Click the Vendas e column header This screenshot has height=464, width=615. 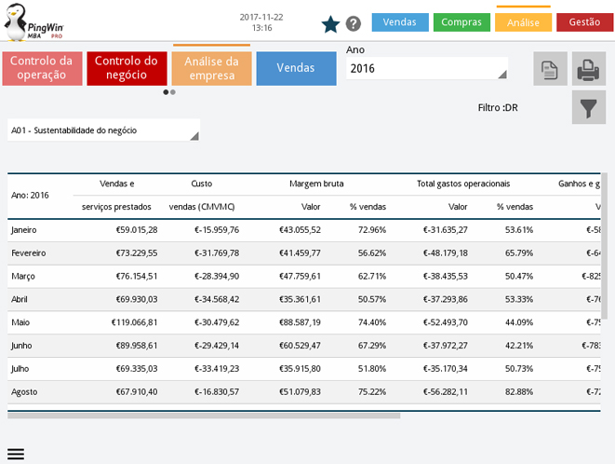pos(117,184)
